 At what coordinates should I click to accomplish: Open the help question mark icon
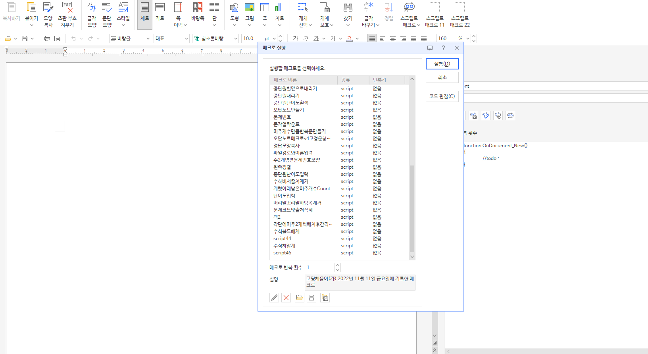[x=443, y=48]
